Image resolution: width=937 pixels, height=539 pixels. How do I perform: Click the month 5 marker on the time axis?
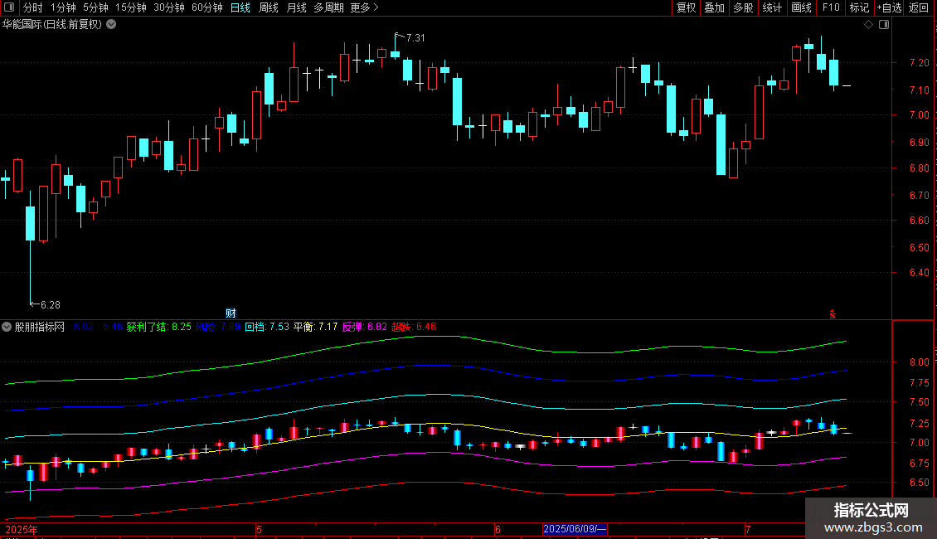[259, 529]
